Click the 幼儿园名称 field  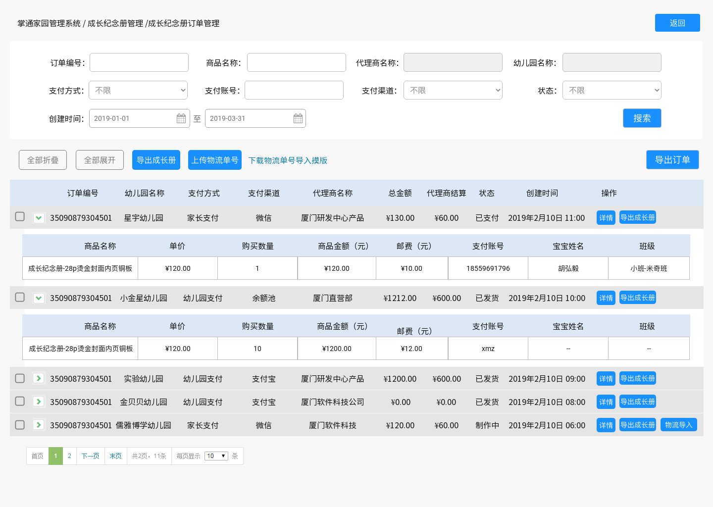[612, 62]
